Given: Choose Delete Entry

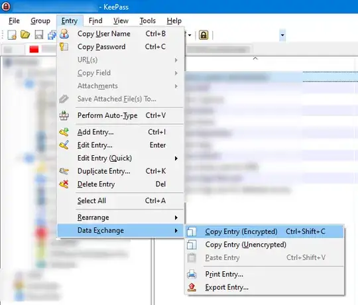Looking at the screenshot, I should click(x=121, y=184).
